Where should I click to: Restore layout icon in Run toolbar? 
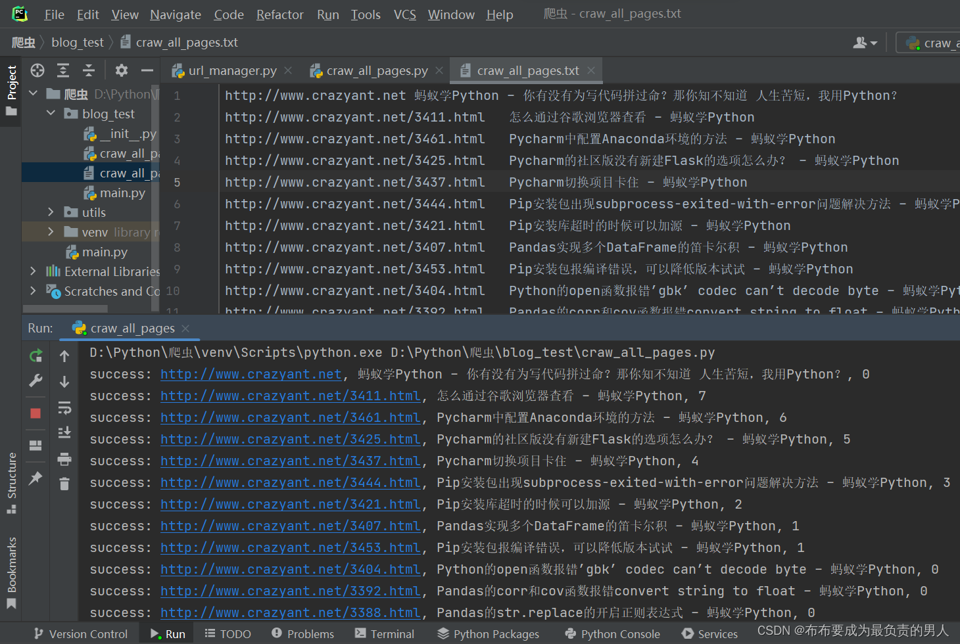click(x=36, y=446)
